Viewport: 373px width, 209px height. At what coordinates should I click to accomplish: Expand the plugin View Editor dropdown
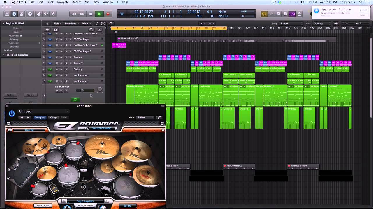[x=145, y=118]
